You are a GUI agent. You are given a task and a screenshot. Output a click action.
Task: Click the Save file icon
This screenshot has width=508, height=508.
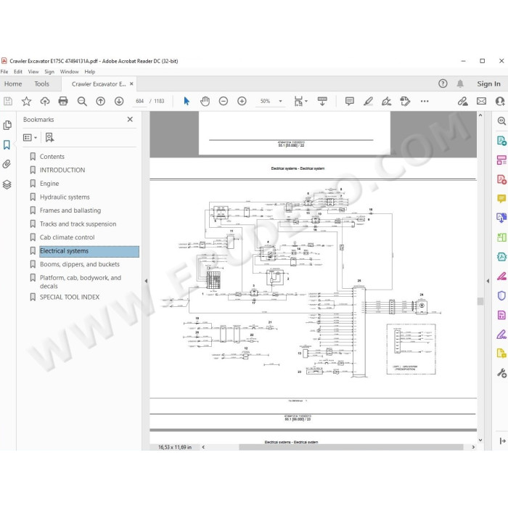point(8,102)
